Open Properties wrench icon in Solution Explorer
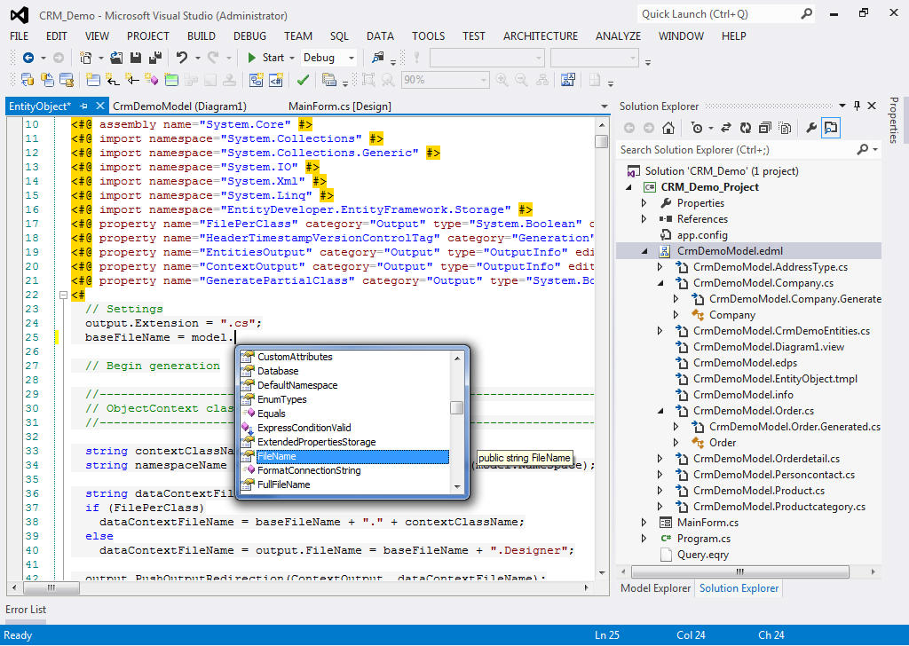This screenshot has width=909, height=646. point(810,128)
